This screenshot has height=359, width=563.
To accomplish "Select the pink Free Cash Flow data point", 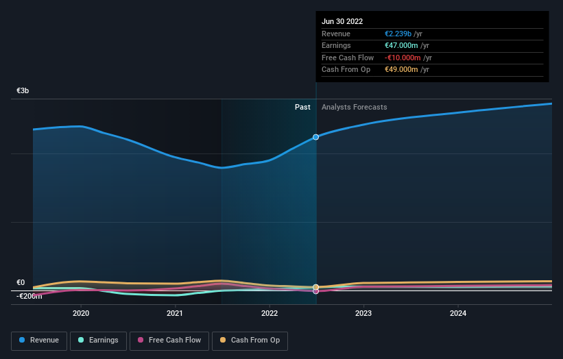I will pyautogui.click(x=315, y=292).
